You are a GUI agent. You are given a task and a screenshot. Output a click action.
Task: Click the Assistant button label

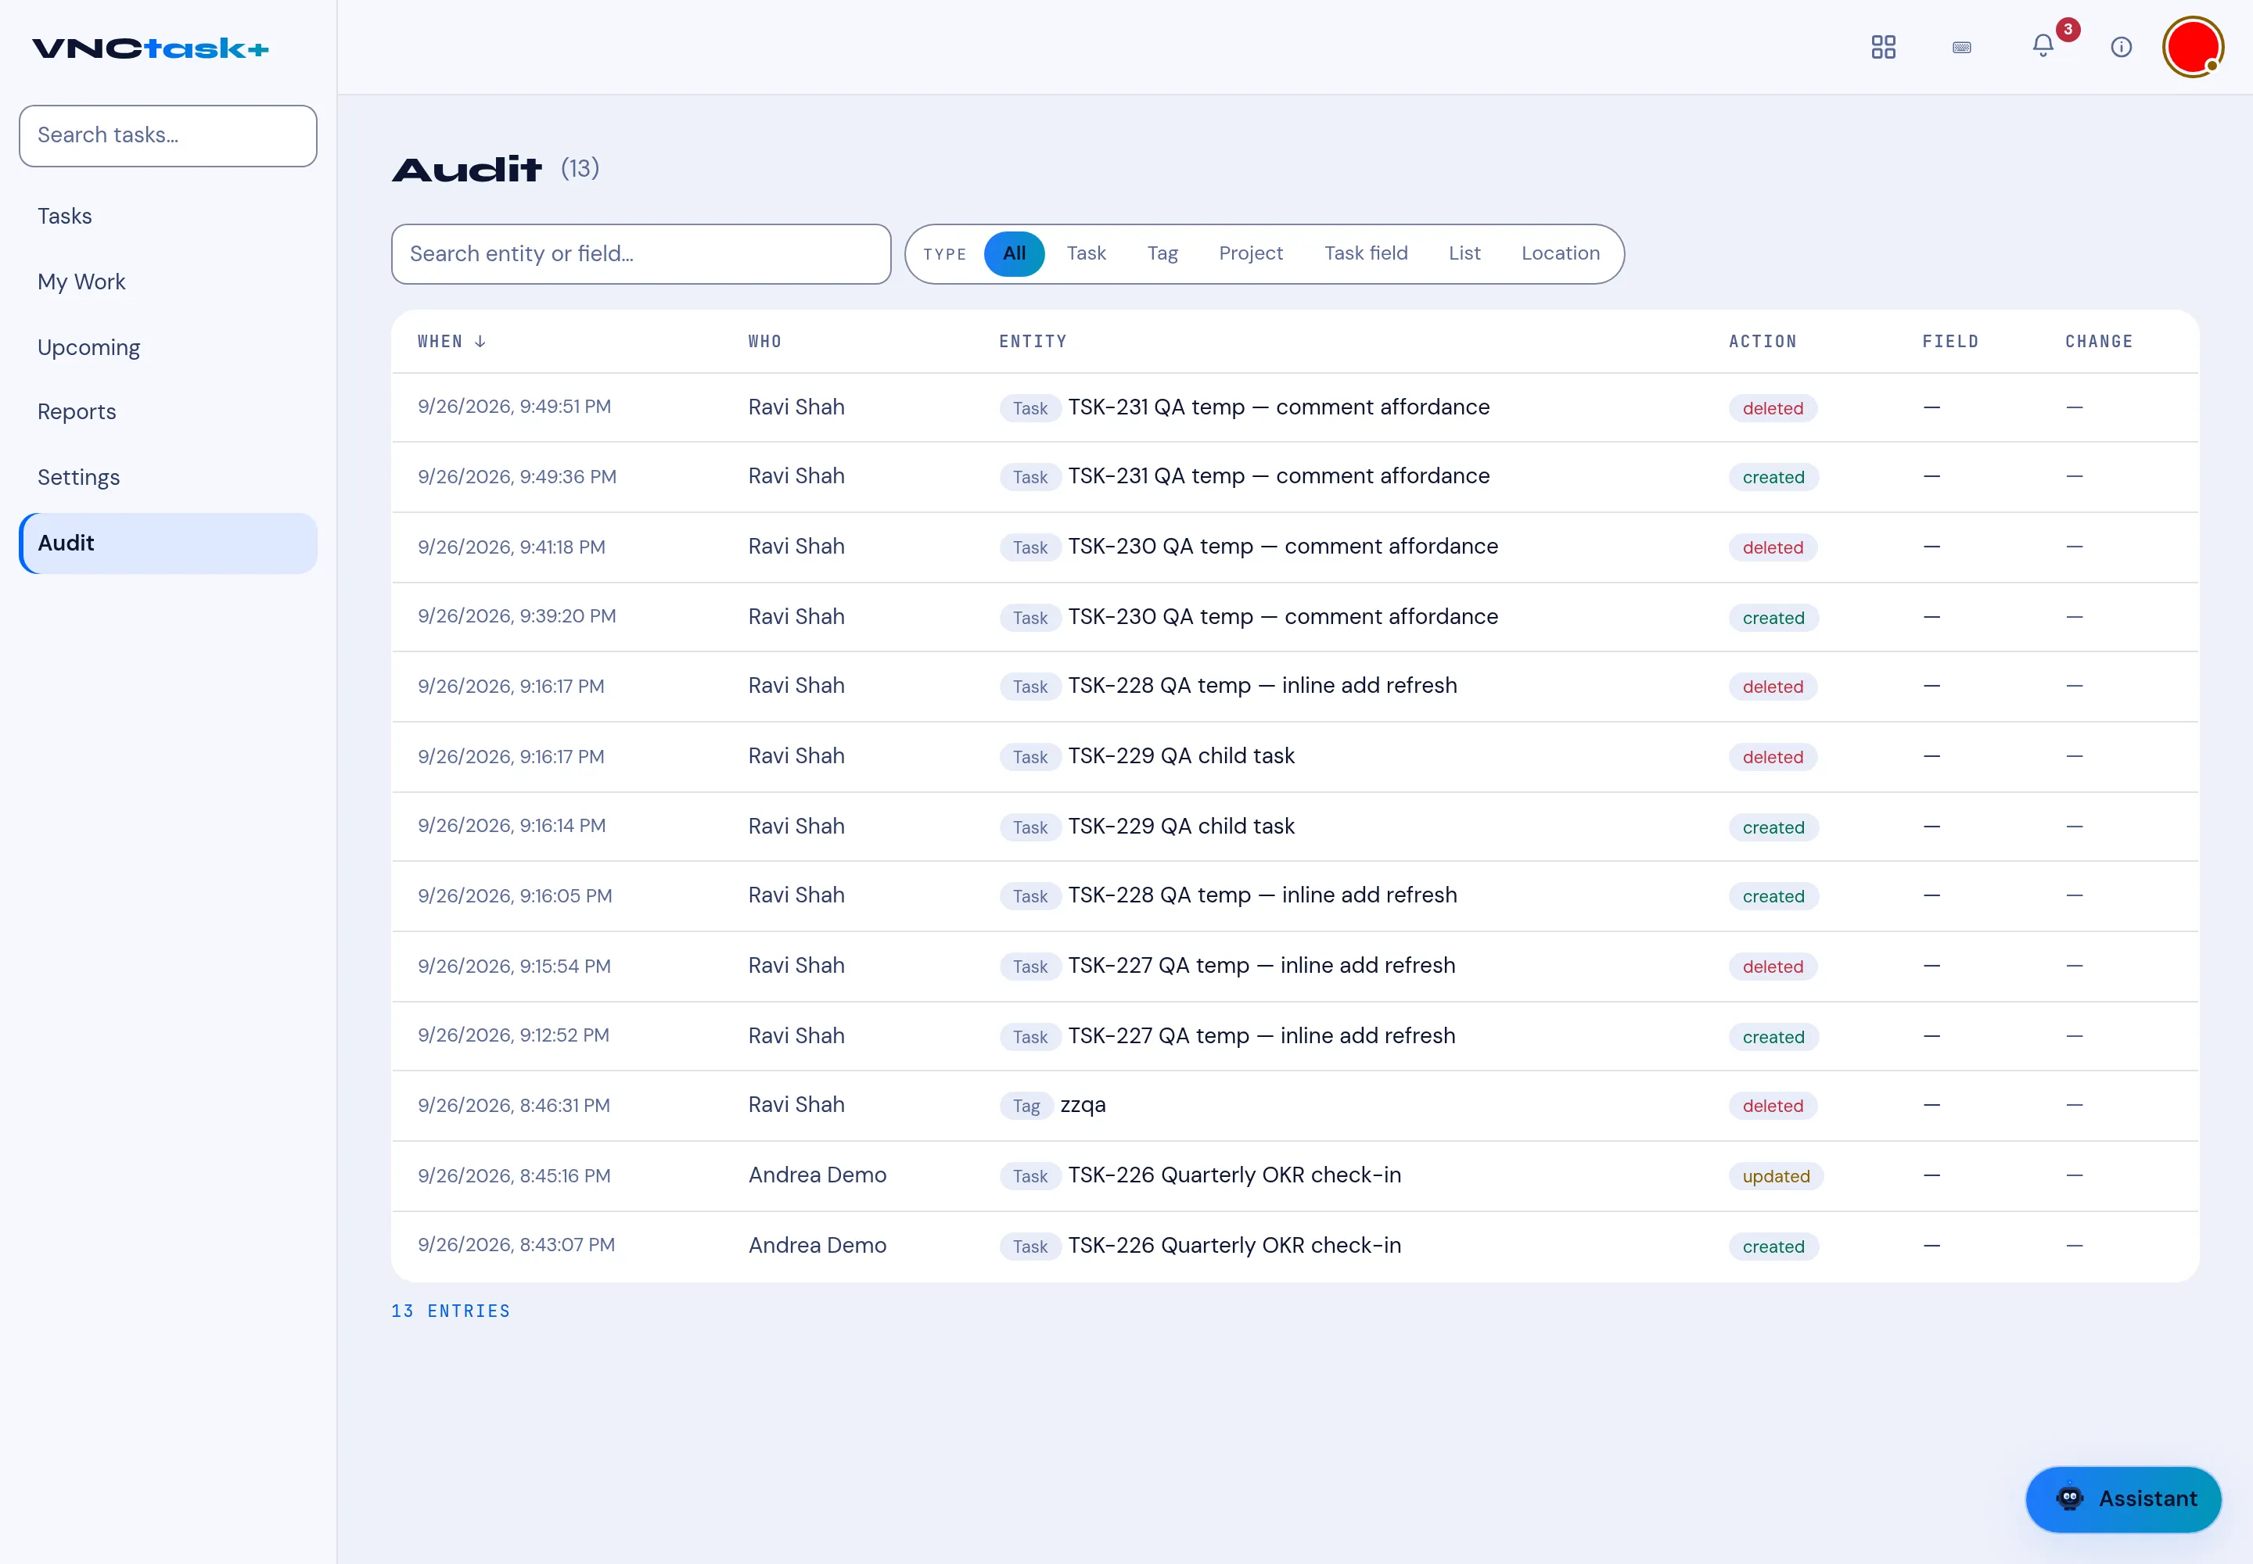pyautogui.click(x=2147, y=1498)
